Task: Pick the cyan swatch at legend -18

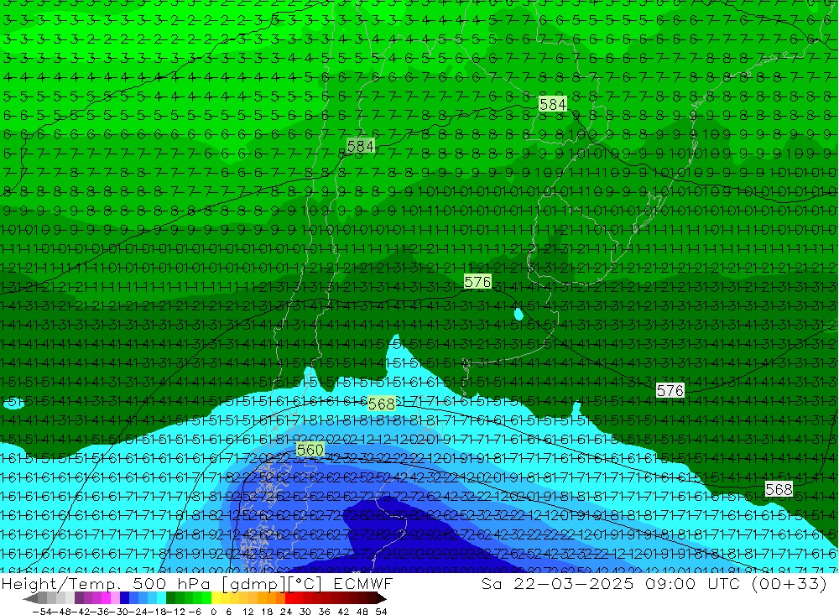Action: coord(161,598)
